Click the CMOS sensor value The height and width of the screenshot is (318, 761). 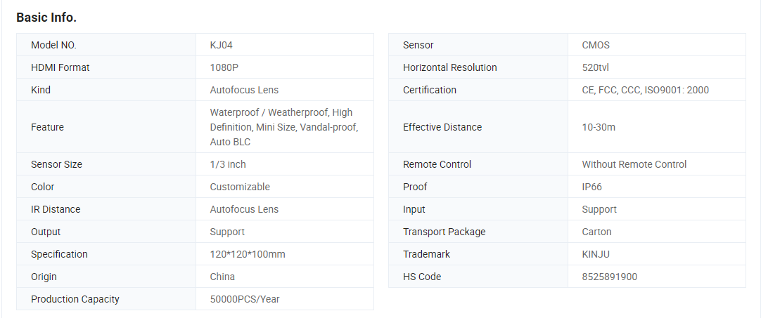[596, 45]
